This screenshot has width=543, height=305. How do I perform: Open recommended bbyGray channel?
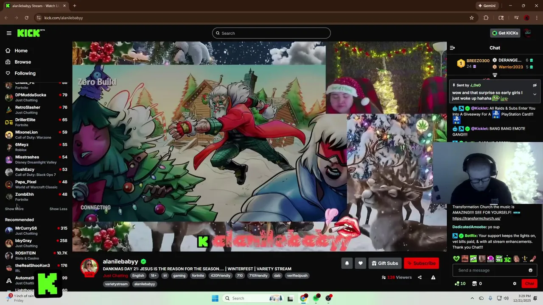36,243
